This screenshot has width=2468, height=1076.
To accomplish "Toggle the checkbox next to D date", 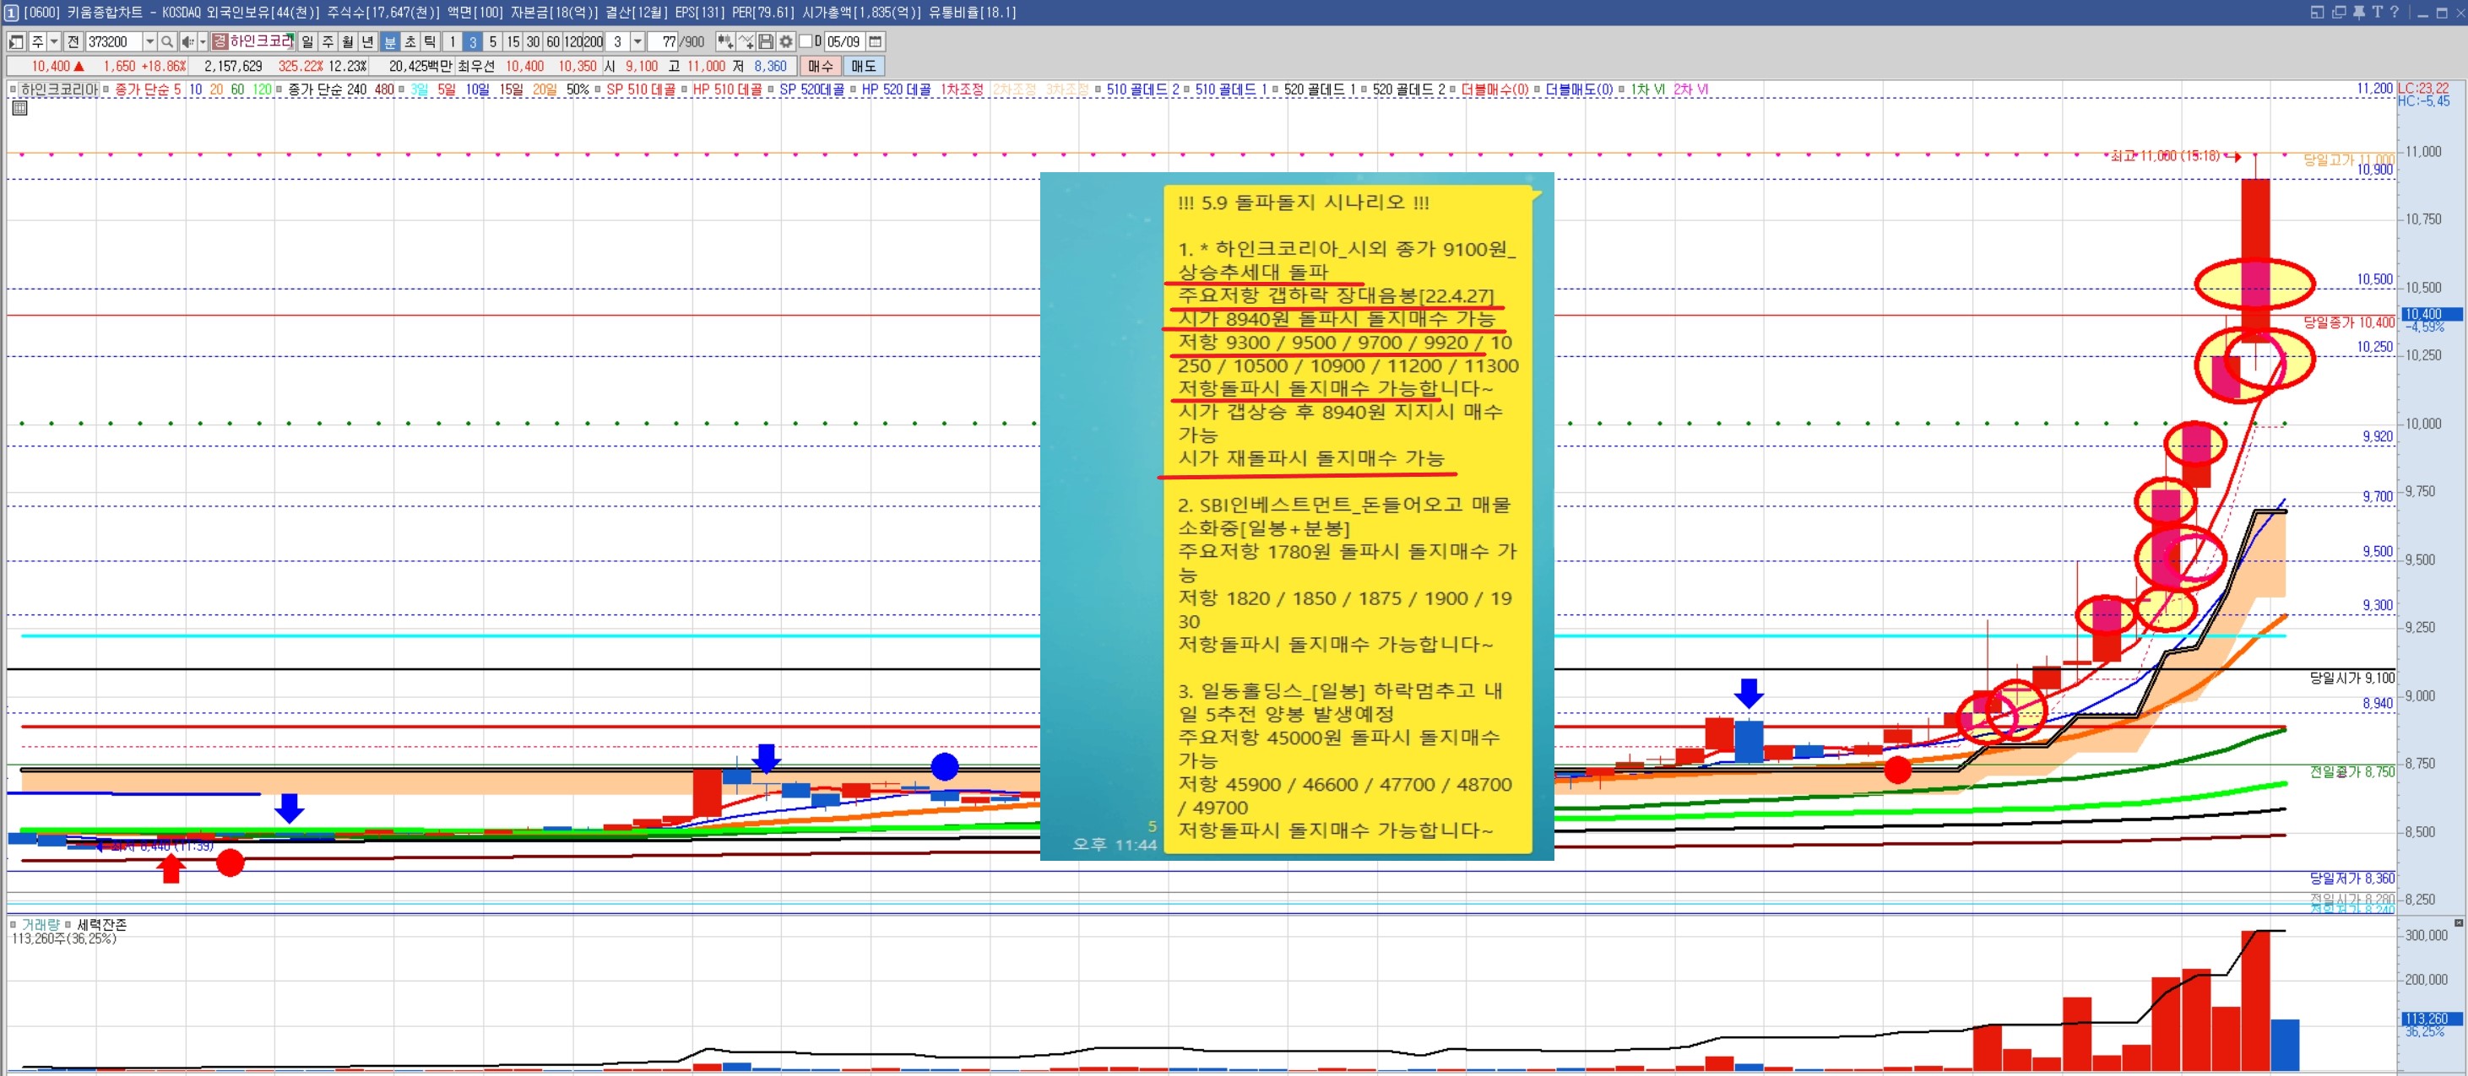I will point(805,42).
